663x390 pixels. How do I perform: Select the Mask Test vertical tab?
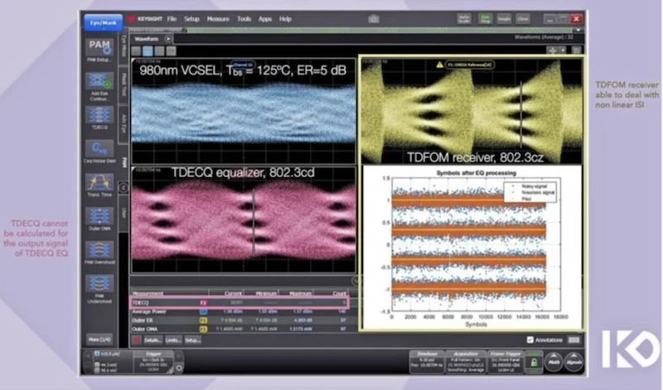click(123, 86)
